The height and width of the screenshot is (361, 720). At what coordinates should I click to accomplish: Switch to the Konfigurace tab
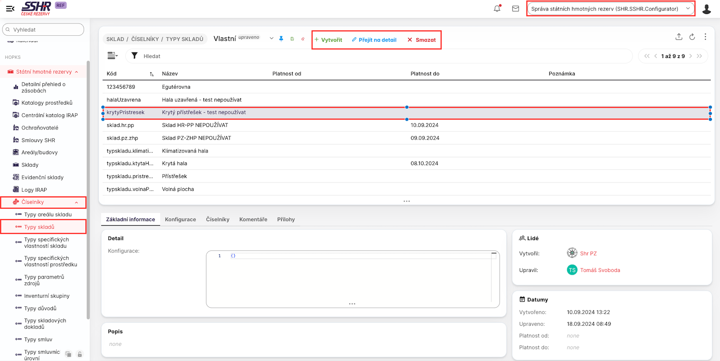coord(180,219)
